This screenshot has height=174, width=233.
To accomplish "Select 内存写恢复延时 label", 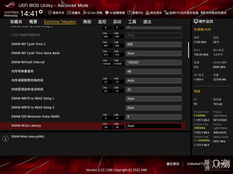I will click(22, 71).
